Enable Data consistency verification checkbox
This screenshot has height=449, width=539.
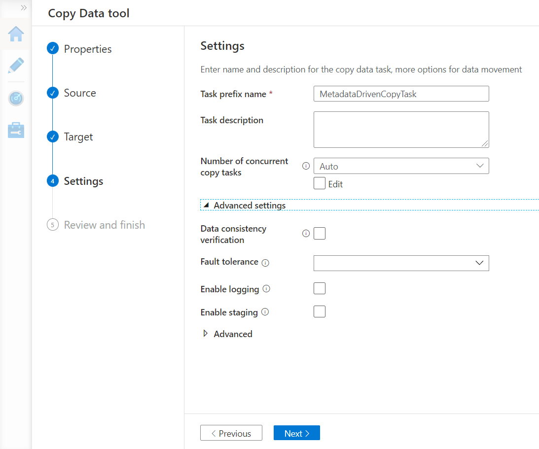320,233
